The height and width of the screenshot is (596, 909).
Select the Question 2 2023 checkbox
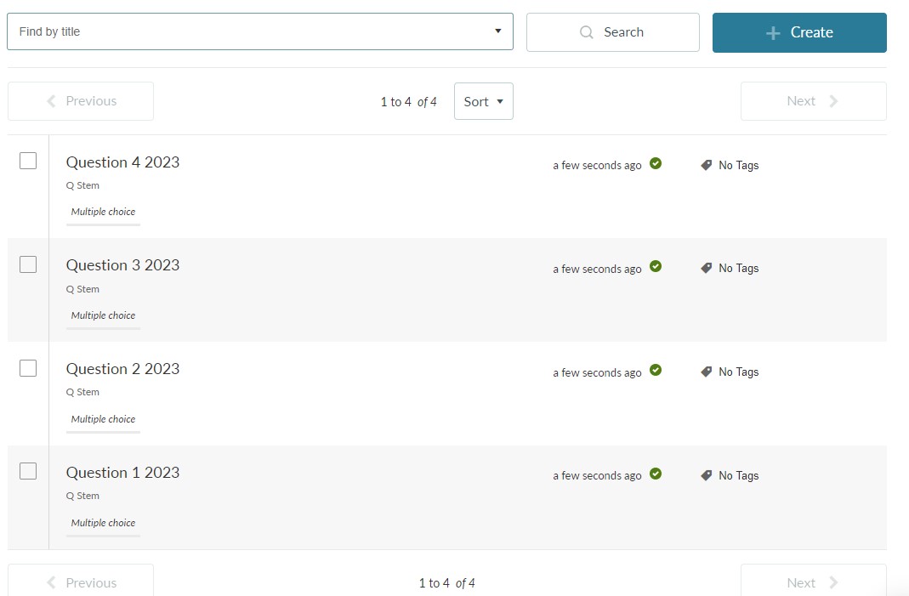pos(28,368)
